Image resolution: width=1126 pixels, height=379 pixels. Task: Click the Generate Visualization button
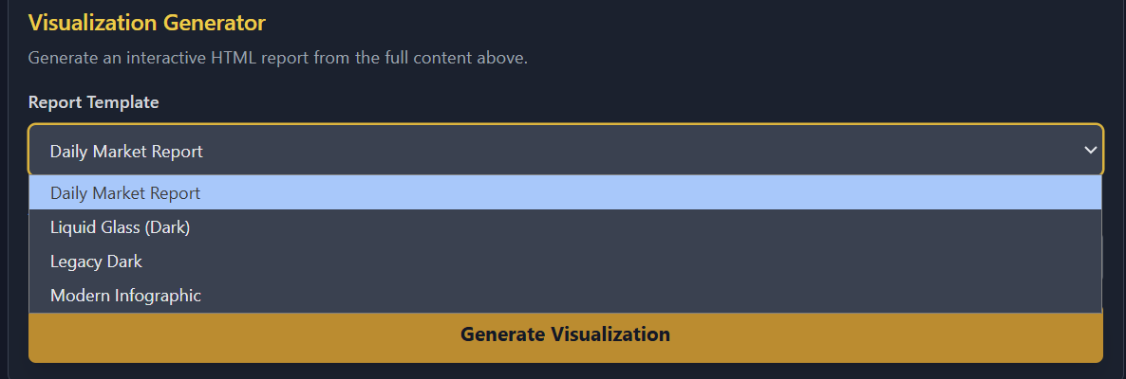point(565,334)
